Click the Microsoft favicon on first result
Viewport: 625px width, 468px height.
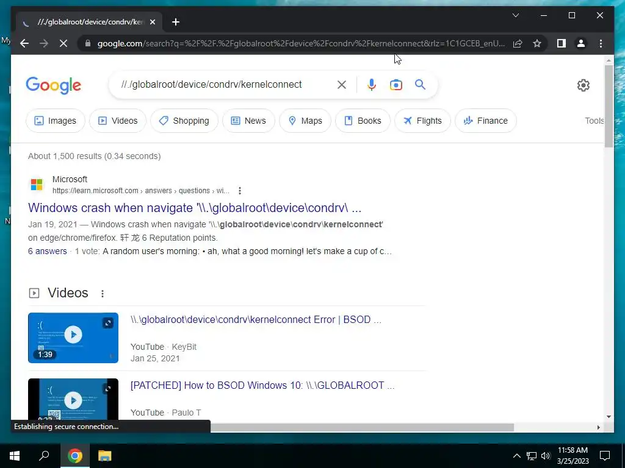[37, 185]
